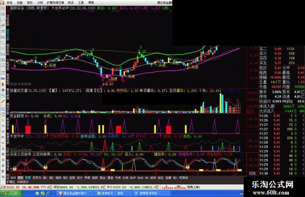Click the 日线 label beside the chart
The width and height of the screenshot is (305, 197).
252,173
